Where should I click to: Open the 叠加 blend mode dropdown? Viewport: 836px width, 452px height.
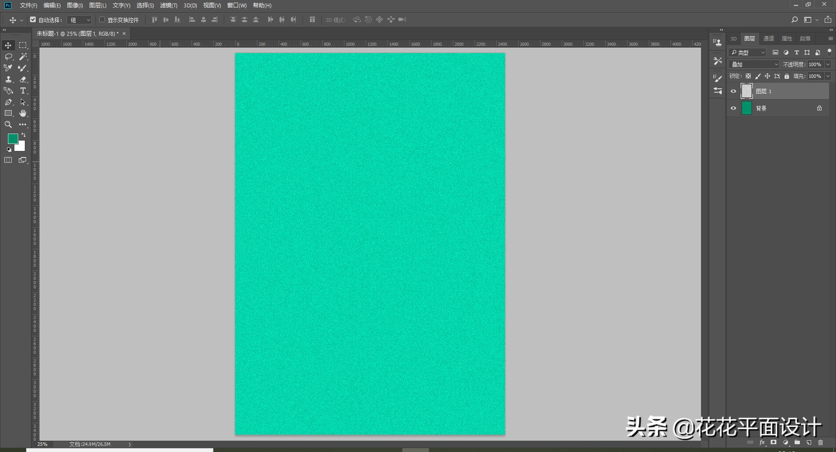[754, 64]
